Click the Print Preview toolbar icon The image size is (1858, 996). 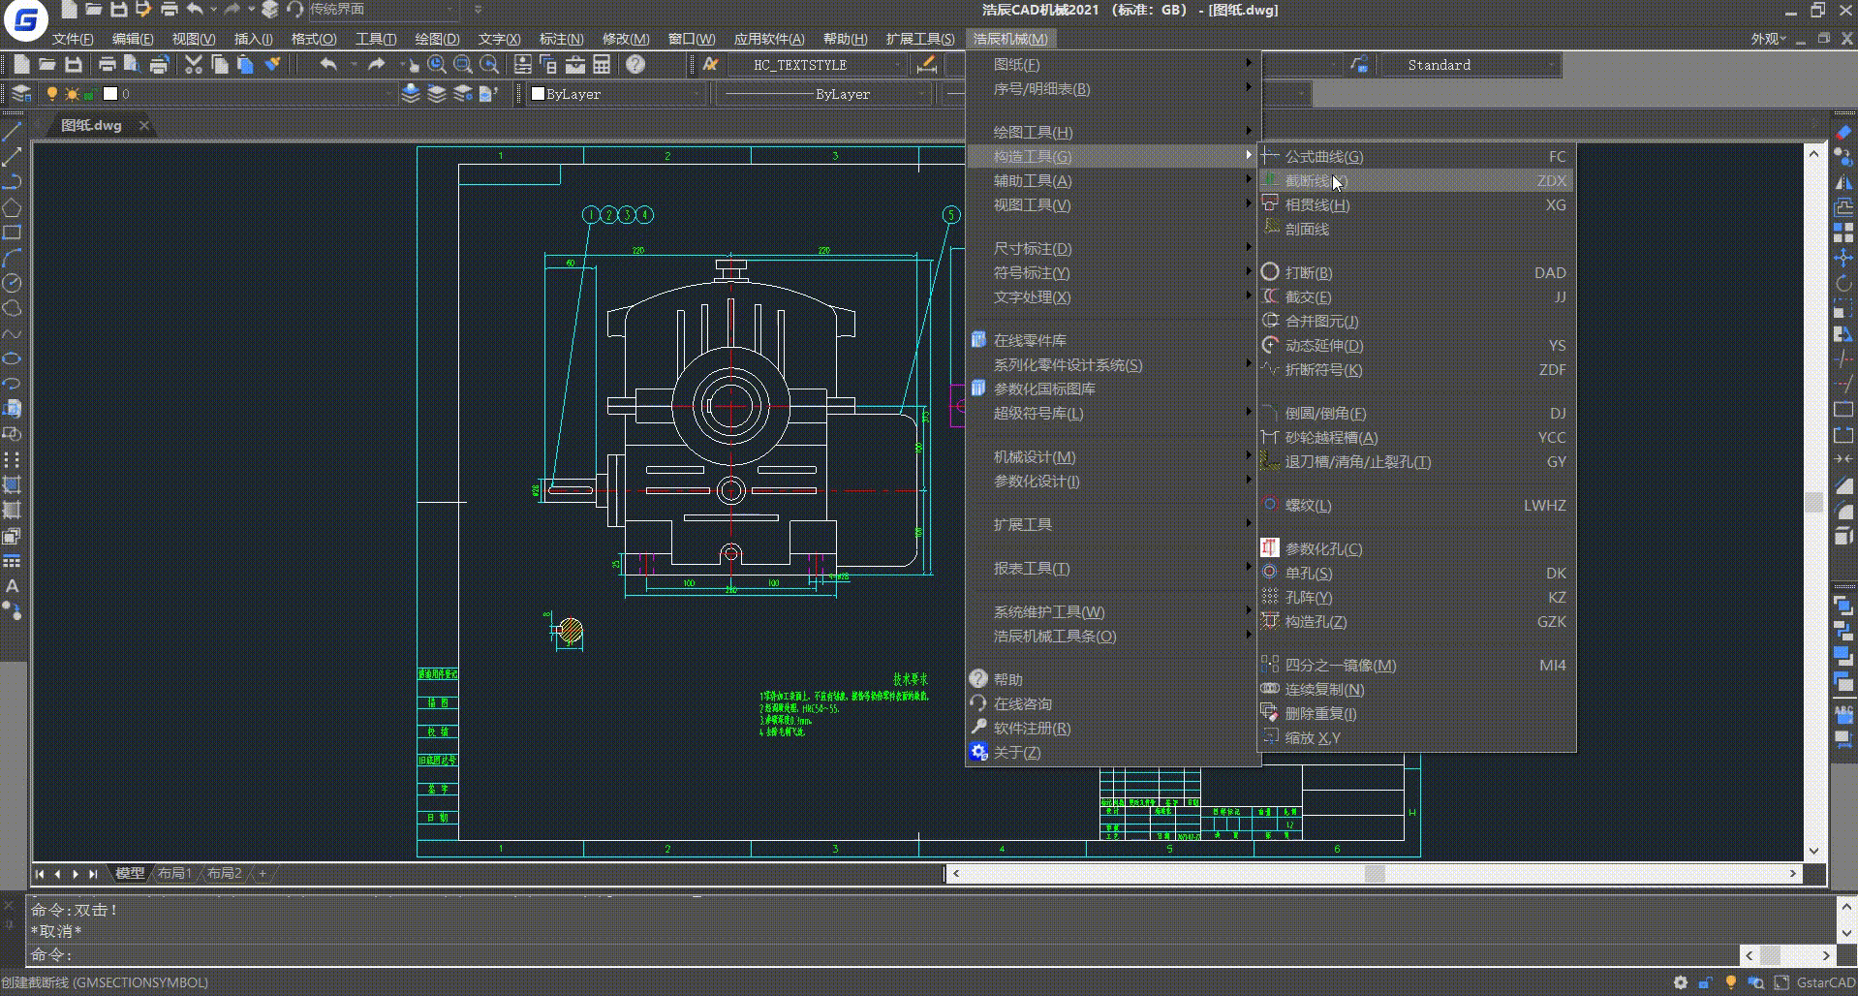click(131, 65)
